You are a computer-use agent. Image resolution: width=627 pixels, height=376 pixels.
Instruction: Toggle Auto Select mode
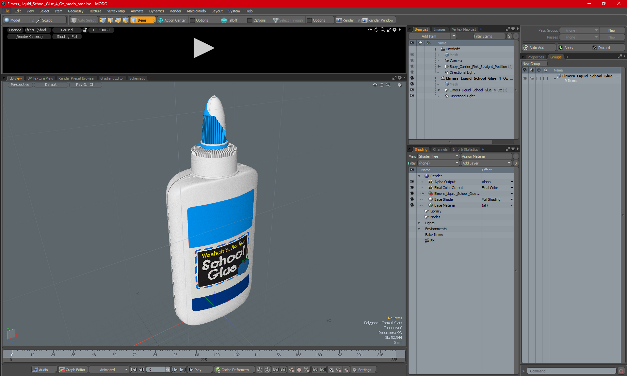point(84,20)
